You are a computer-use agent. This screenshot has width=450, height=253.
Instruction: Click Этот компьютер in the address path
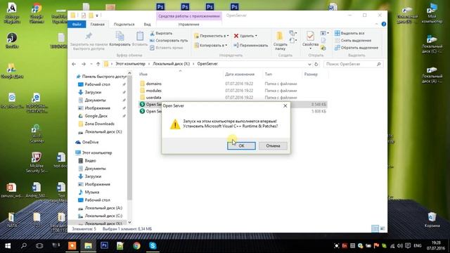click(x=130, y=64)
